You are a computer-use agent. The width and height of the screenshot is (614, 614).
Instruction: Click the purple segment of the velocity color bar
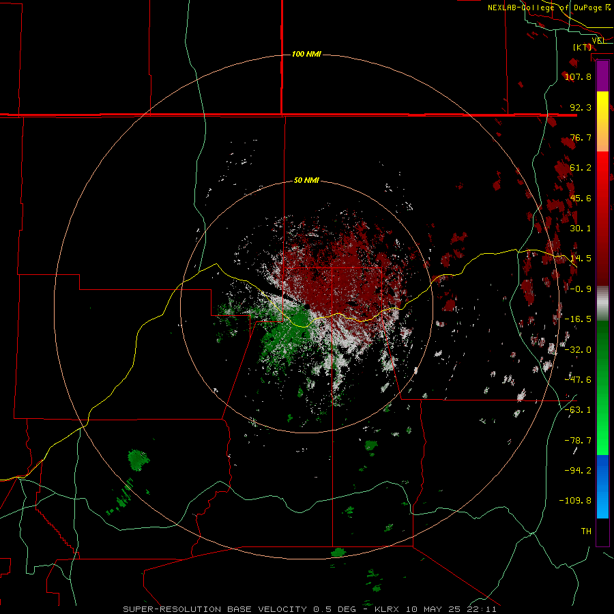click(602, 76)
